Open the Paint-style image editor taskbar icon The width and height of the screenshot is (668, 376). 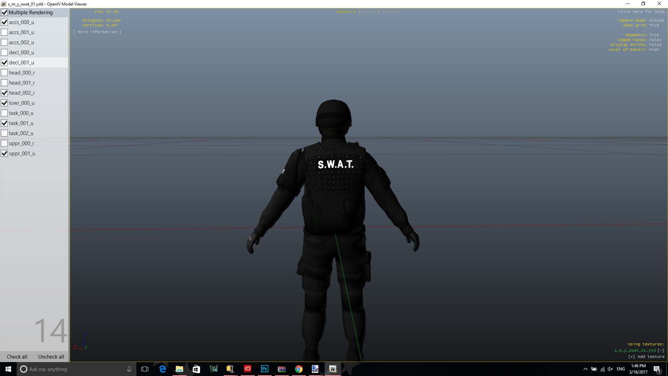pyautogui.click(x=316, y=369)
